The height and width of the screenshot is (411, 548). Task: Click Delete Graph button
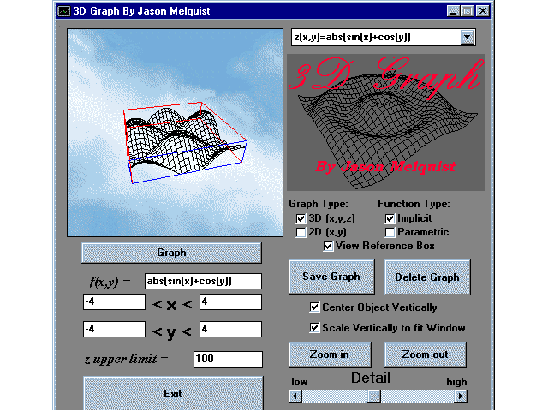coord(427,277)
